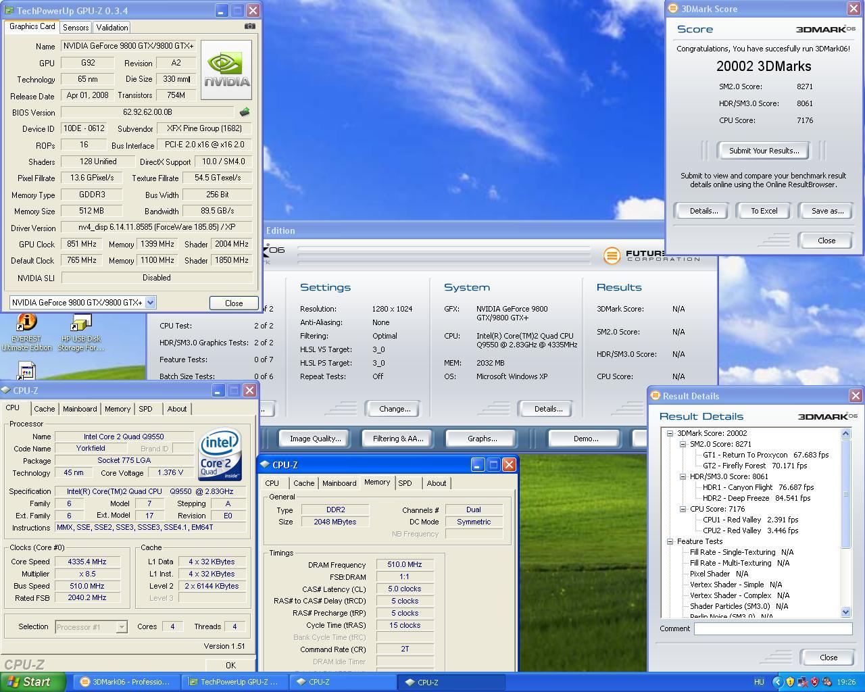This screenshot has width=865, height=692.
Task: Click the CPU-Z Memory window title icon
Action: pyautogui.click(x=265, y=465)
